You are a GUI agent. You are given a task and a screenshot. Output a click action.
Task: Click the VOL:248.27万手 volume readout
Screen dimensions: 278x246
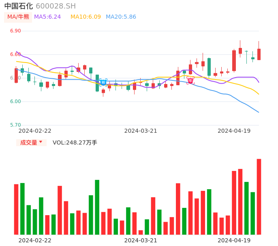(x=75, y=142)
